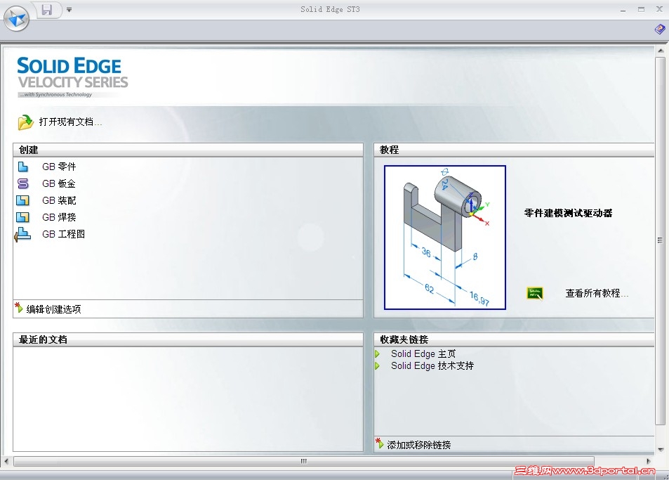Click the vertical scrollbar up arrow

tap(661, 51)
